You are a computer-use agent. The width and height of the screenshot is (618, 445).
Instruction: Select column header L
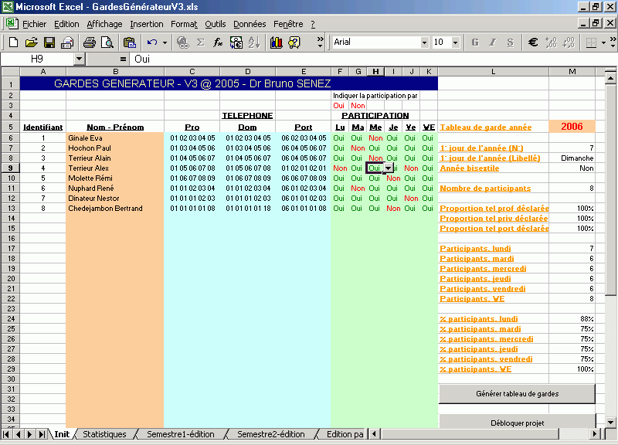494,71
